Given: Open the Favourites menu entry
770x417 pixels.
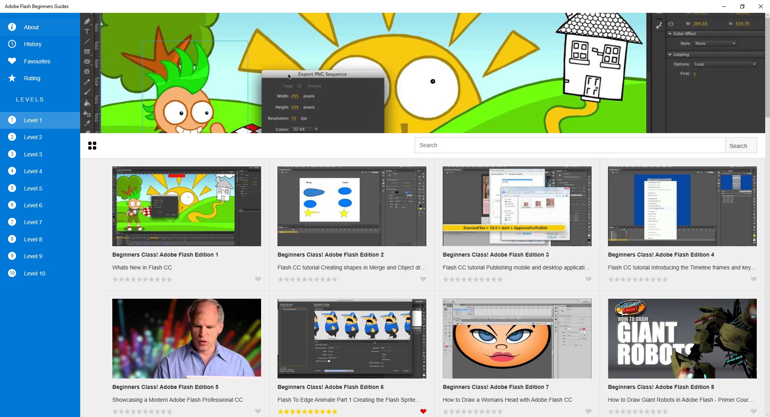Looking at the screenshot, I should tap(40, 61).
